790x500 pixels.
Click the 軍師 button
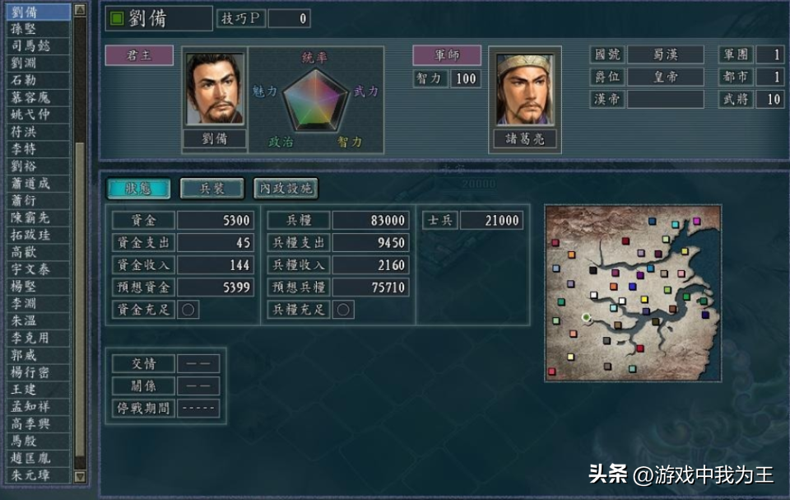tap(447, 55)
